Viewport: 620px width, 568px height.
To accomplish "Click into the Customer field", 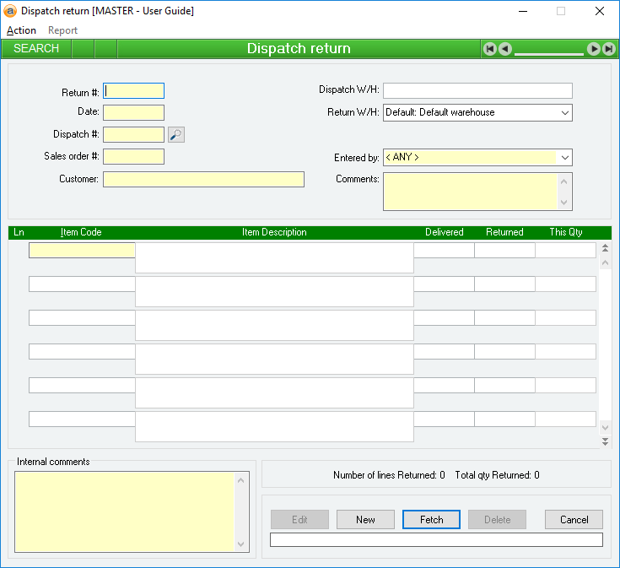I will [202, 179].
